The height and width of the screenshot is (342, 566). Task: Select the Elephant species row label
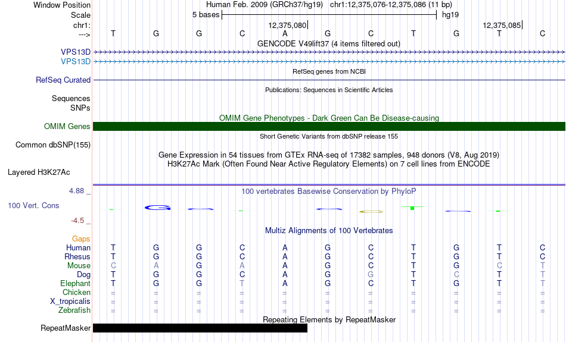[75, 283]
